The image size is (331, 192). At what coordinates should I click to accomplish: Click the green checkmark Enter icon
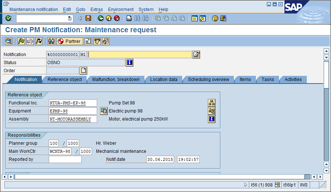(8, 18)
